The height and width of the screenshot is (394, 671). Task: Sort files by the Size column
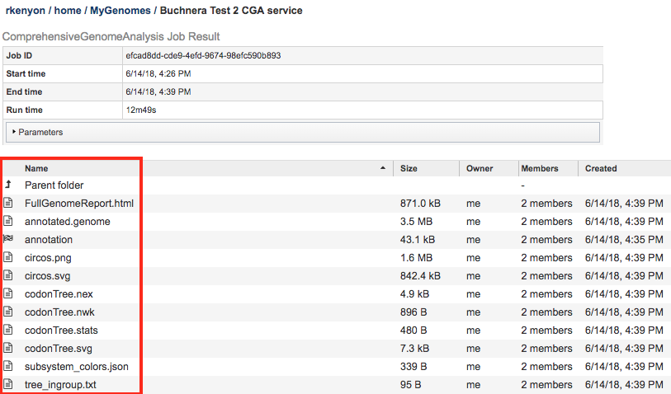(409, 168)
